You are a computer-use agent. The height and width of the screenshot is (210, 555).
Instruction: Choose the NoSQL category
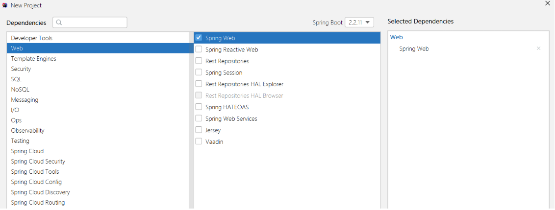pyautogui.click(x=98, y=90)
